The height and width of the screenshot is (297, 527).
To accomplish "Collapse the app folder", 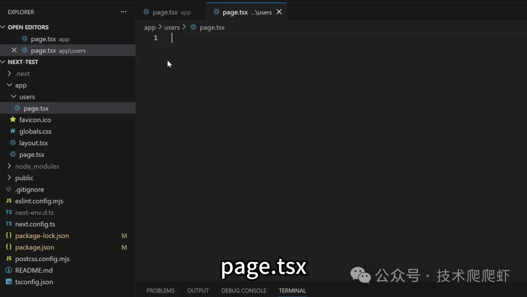I will click(10, 85).
